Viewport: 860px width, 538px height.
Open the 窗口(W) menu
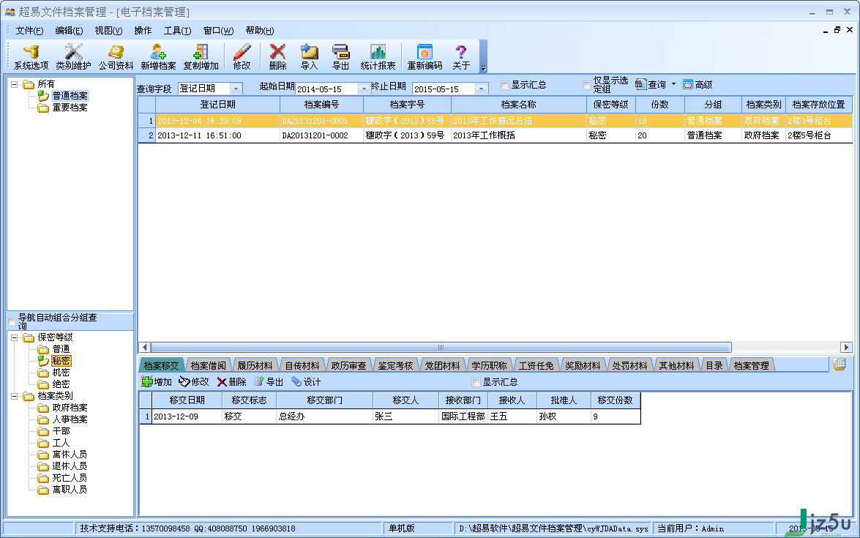218,31
